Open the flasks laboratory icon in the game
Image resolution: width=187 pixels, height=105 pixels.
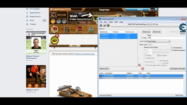[x=91, y=29]
